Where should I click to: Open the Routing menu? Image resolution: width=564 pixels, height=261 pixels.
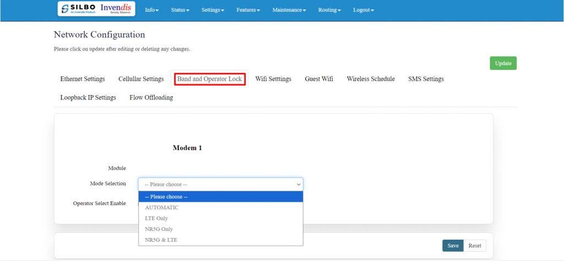point(330,10)
